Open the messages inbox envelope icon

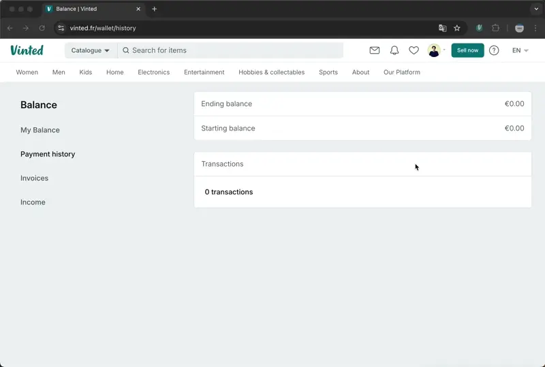tap(375, 50)
